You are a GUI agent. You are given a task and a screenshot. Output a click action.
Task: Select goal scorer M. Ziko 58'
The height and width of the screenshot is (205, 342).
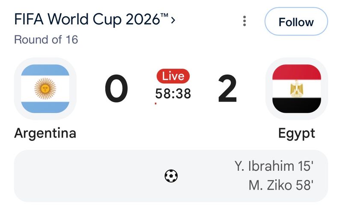[281, 185]
